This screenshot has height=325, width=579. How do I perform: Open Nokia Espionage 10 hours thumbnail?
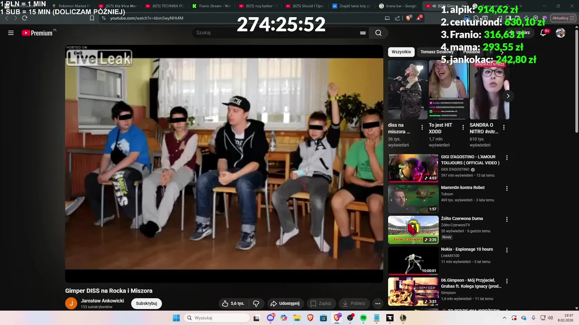(413, 260)
